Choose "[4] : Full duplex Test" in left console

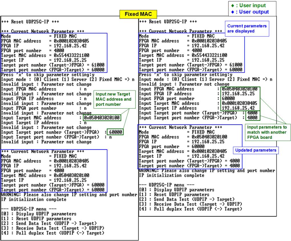tap(53, 233)
